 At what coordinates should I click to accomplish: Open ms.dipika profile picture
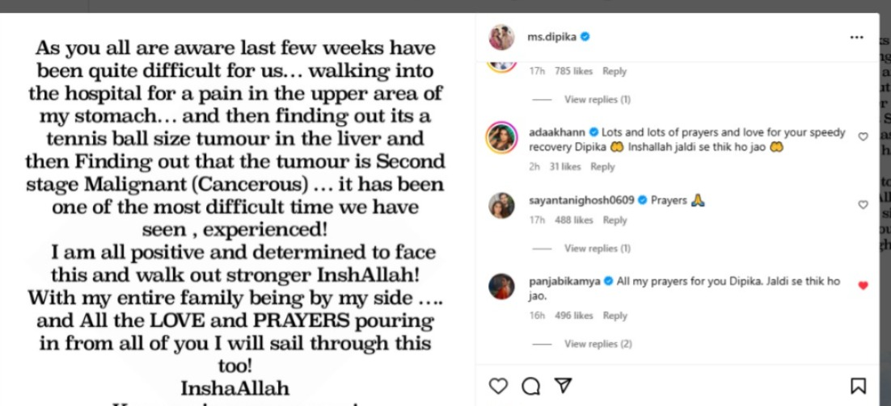[x=501, y=37]
